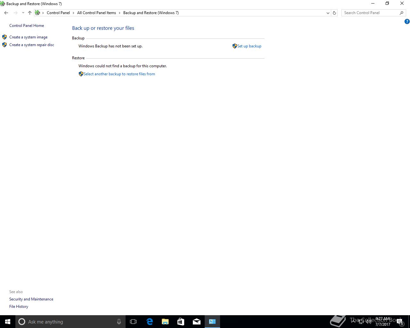Click the shield icon beside Create a system image
Image resolution: width=410 pixels, height=328 pixels.
pyautogui.click(x=4, y=37)
